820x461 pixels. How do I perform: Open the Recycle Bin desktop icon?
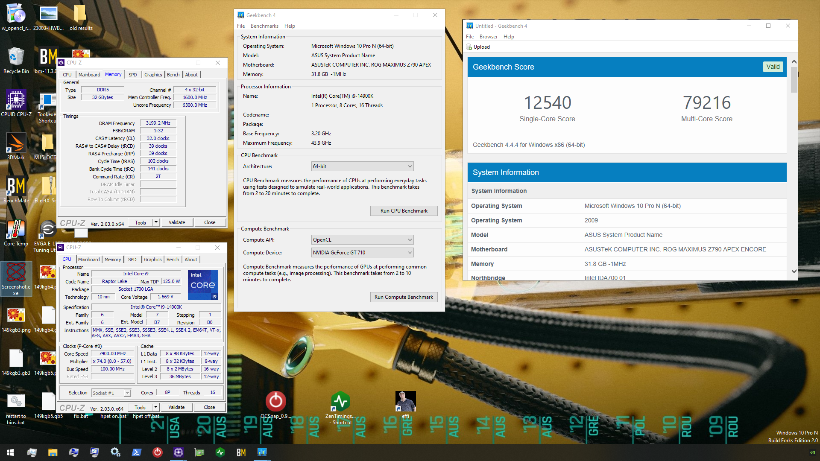(16, 60)
